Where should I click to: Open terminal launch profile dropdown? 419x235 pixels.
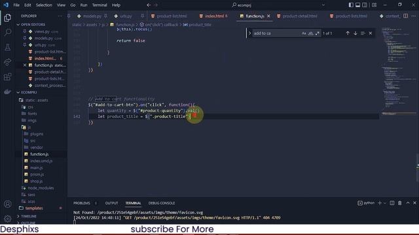coord(385,203)
